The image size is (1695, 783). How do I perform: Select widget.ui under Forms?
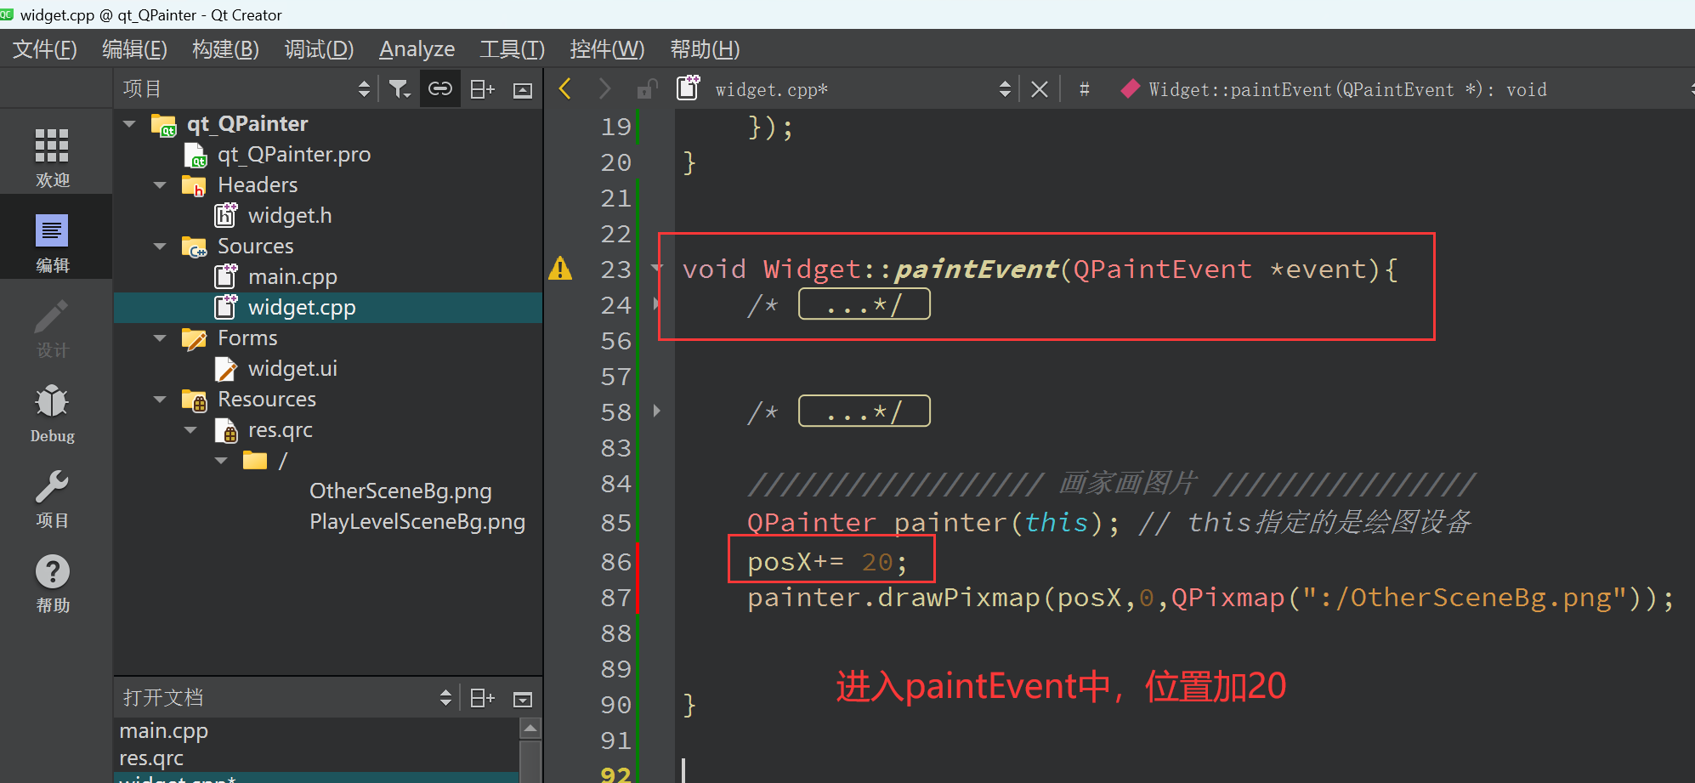pyautogui.click(x=292, y=369)
